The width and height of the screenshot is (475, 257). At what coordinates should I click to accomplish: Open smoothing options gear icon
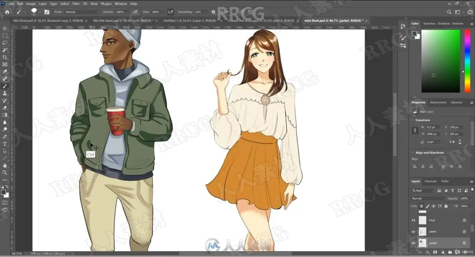point(214,12)
